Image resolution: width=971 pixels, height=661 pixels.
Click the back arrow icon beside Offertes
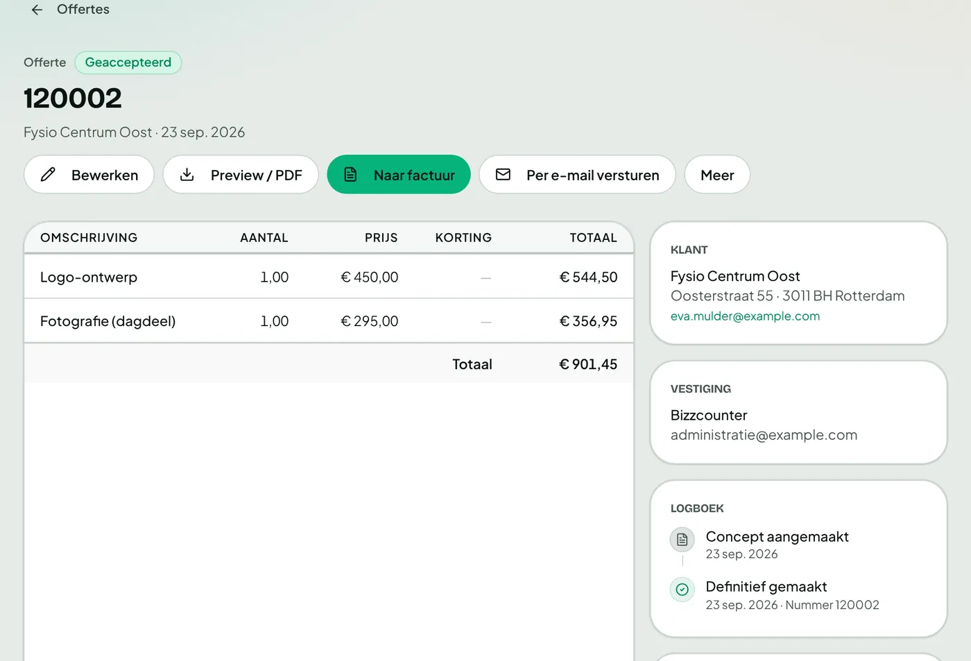point(37,10)
